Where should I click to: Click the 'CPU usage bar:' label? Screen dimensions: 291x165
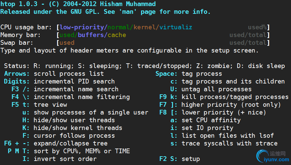pos(26,27)
